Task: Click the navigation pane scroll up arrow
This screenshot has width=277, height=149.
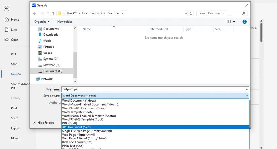Action: click(75, 28)
